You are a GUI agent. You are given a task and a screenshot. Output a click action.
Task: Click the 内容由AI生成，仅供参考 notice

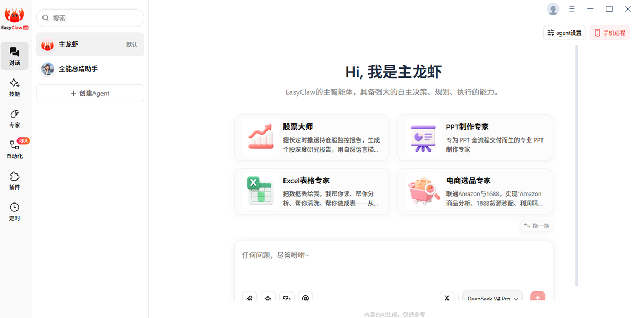click(394, 314)
